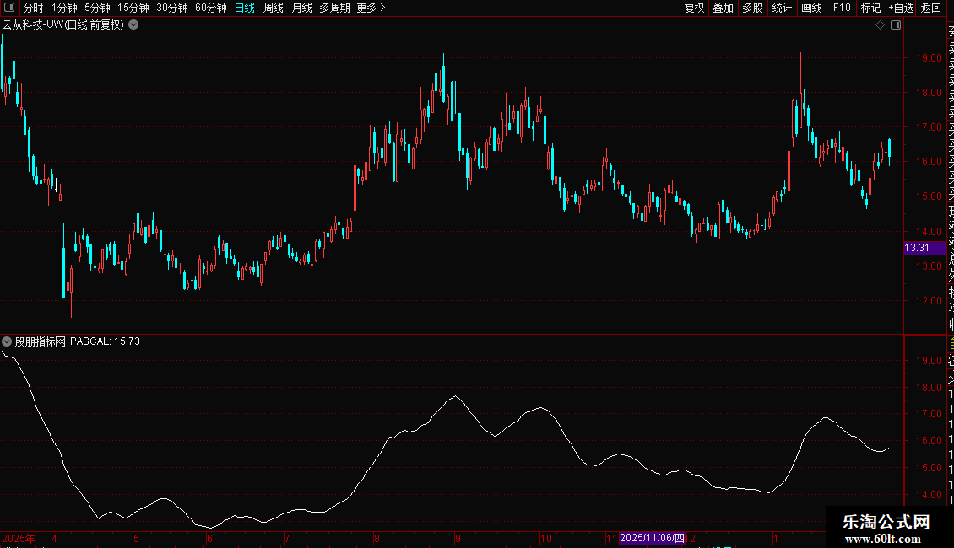Image resolution: width=954 pixels, height=548 pixels.
Task: Expand the 更多 period list
Action: [x=371, y=8]
